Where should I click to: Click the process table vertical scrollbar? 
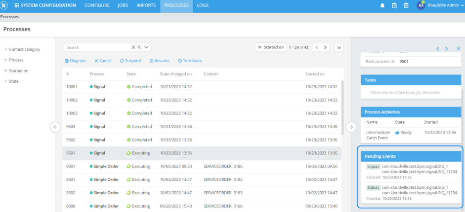click(342, 108)
